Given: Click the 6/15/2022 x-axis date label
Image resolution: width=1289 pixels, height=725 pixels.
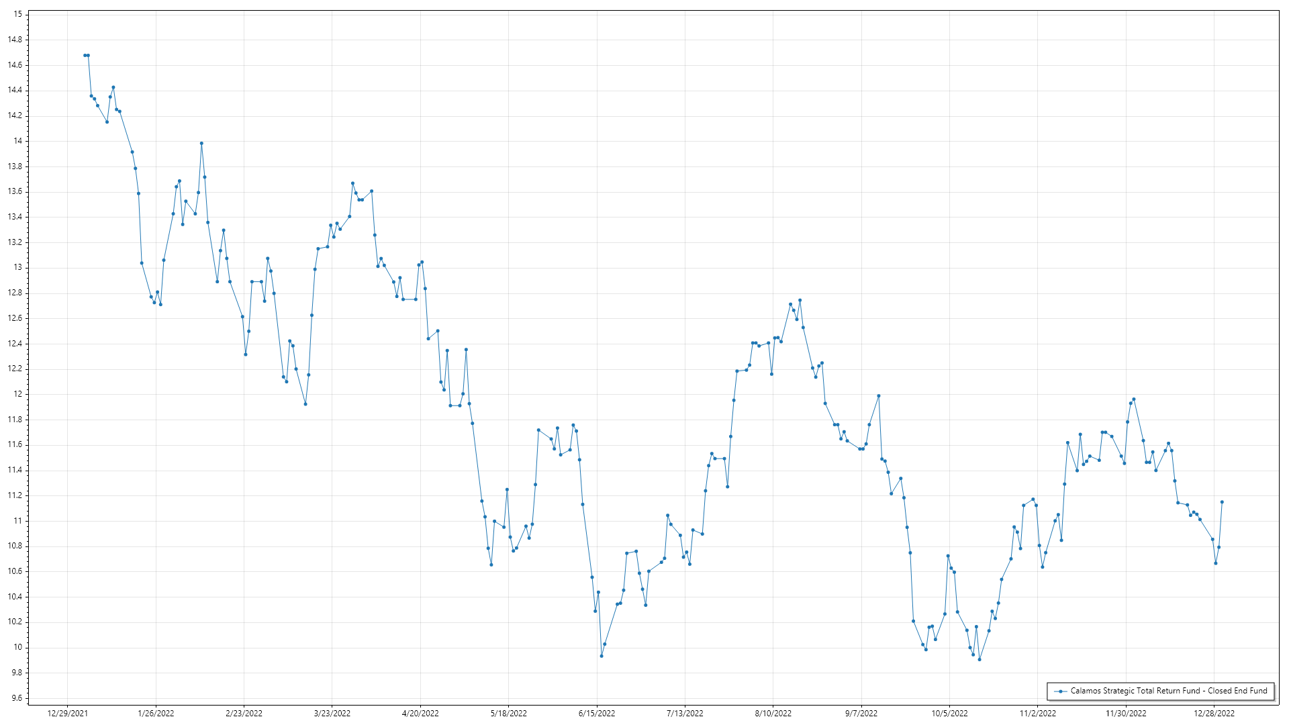Looking at the screenshot, I should tap(597, 714).
